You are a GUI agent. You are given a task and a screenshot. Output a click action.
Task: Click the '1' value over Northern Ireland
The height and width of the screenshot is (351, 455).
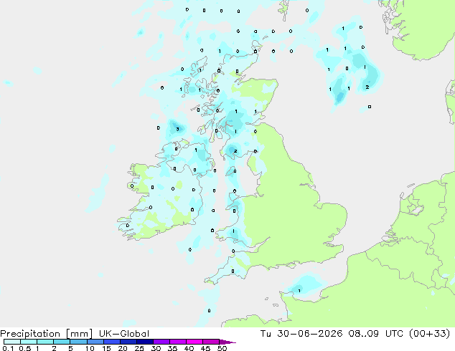pos(196,150)
